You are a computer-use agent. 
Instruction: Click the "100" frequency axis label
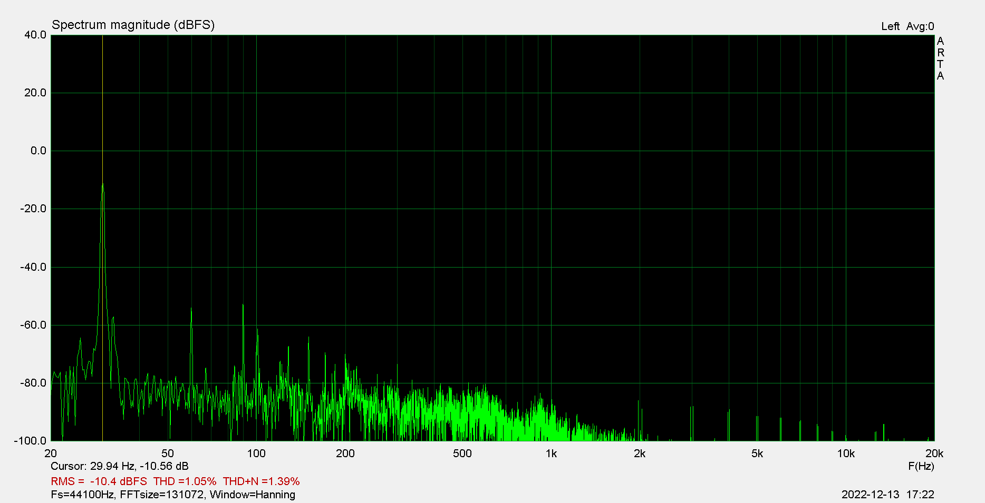[256, 453]
